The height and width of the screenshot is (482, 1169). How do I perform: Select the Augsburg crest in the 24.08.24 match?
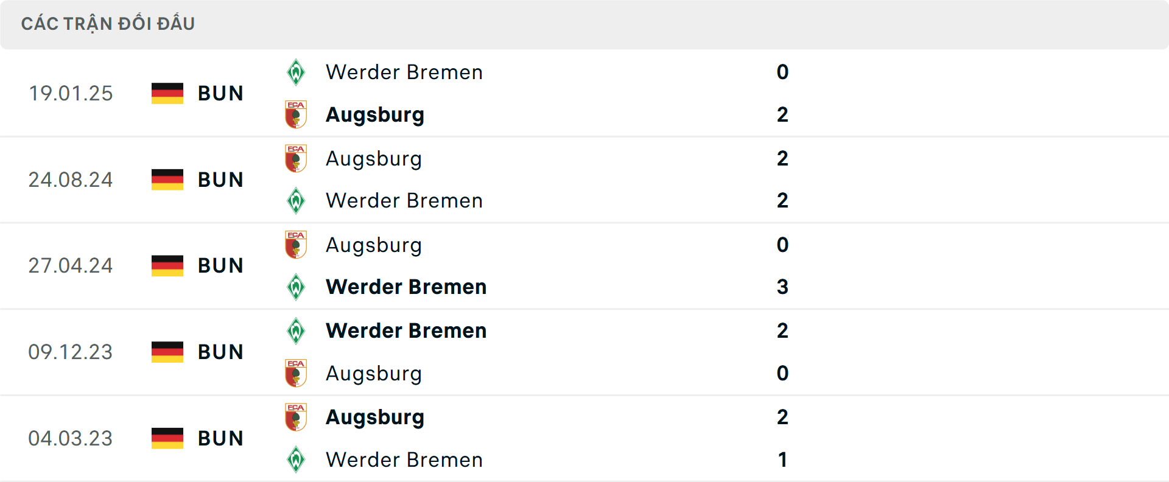pos(297,158)
